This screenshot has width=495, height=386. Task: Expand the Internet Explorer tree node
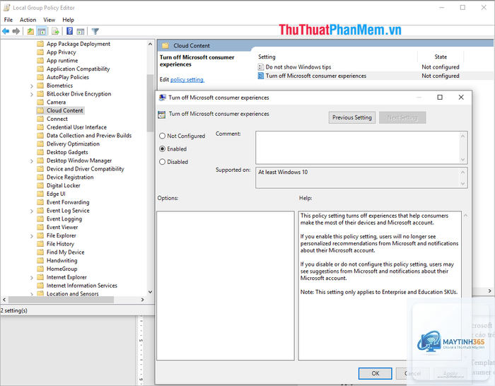pyautogui.click(x=32, y=277)
